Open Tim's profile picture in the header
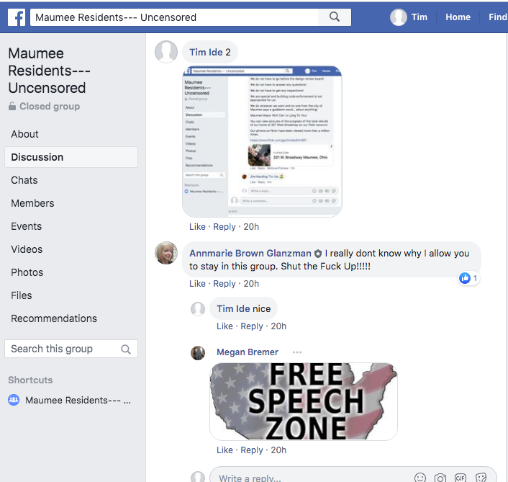 [398, 17]
